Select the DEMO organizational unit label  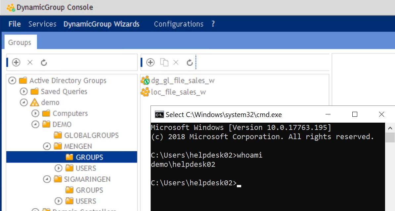[x=62, y=124]
